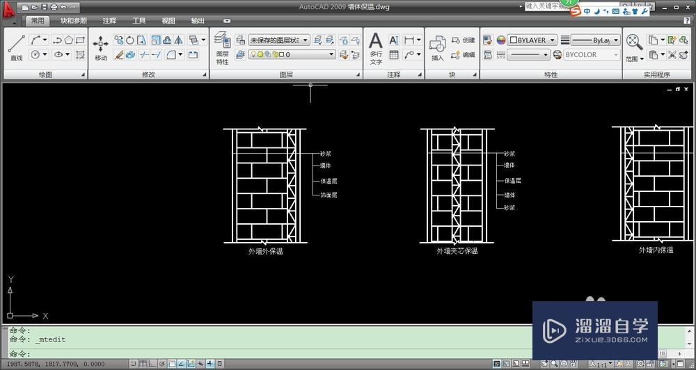Click the 外墙外保温 drawing label
Image resolution: width=696 pixels, height=370 pixels.
click(x=265, y=251)
